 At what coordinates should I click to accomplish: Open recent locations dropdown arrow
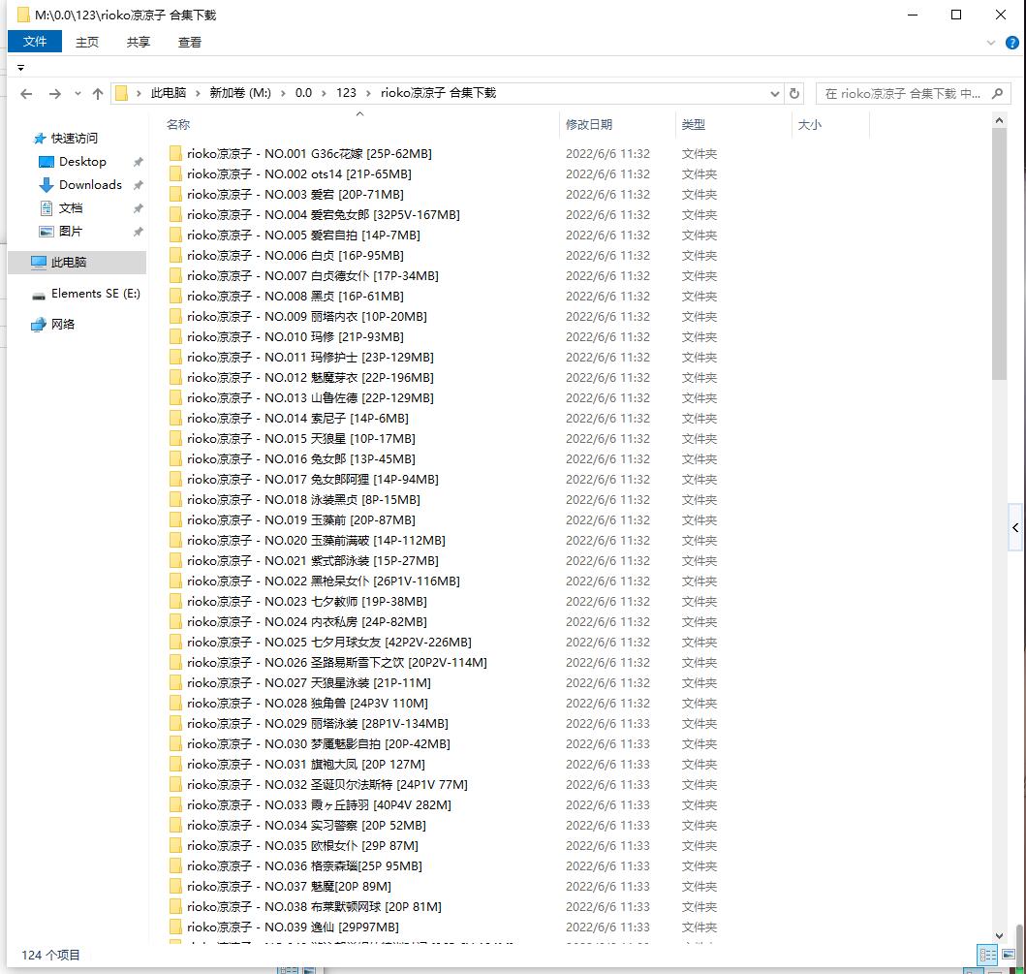pyautogui.click(x=77, y=94)
